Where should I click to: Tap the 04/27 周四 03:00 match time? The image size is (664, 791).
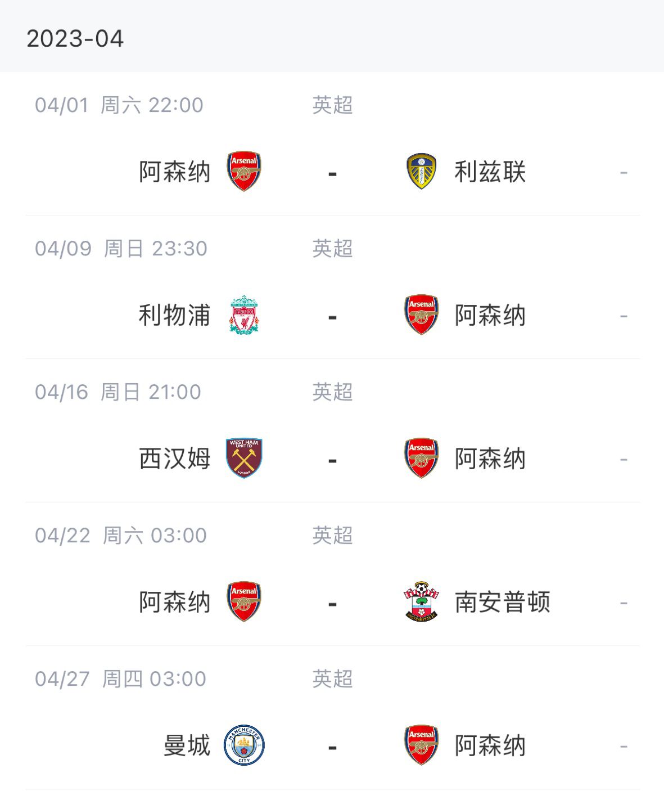click(x=120, y=679)
